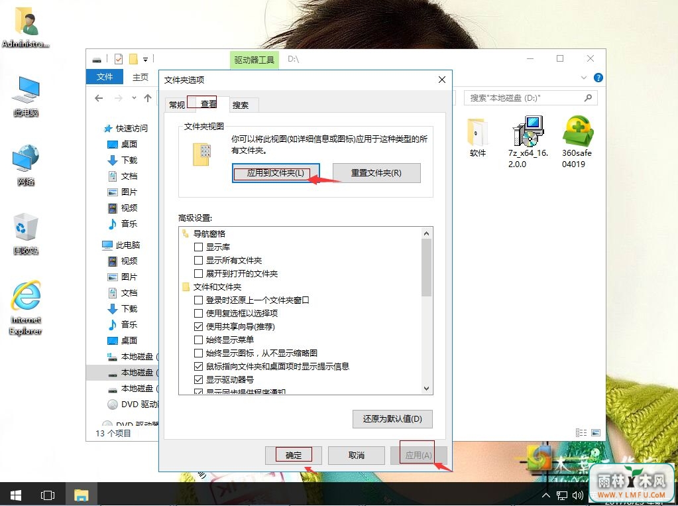Open the 主页 ribbon tab
The width and height of the screenshot is (678, 506).
click(140, 77)
